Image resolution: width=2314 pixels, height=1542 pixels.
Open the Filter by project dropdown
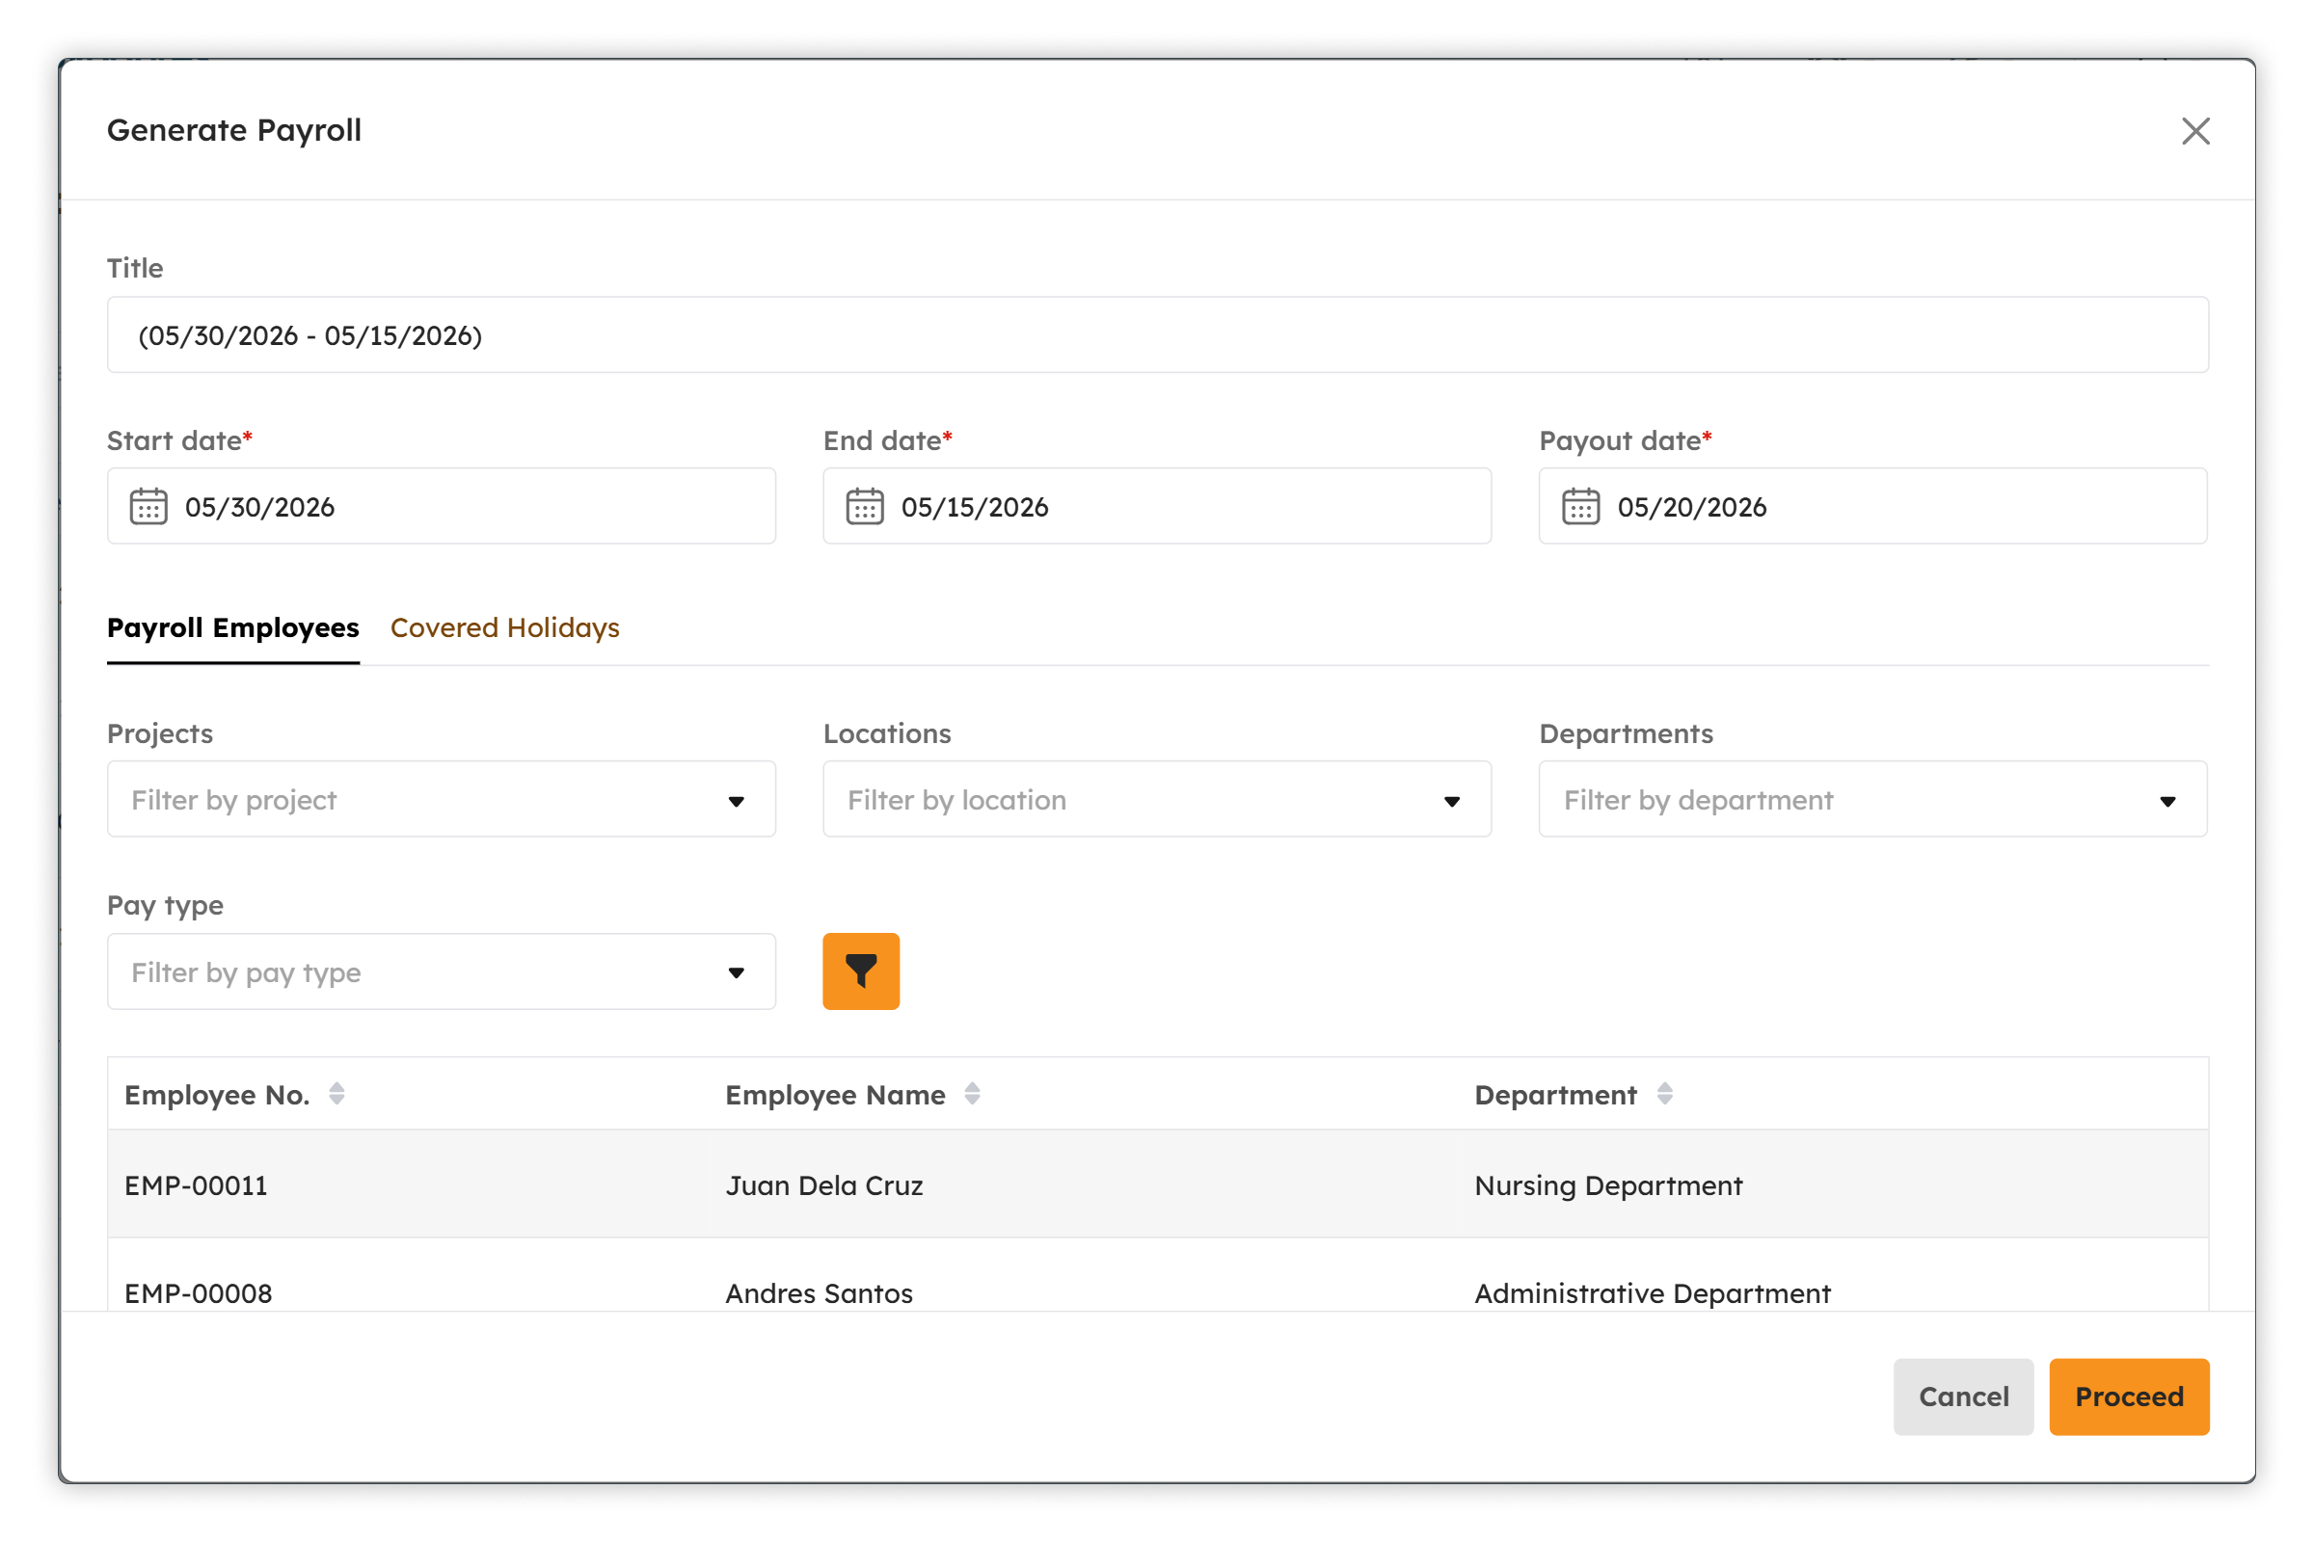point(441,800)
